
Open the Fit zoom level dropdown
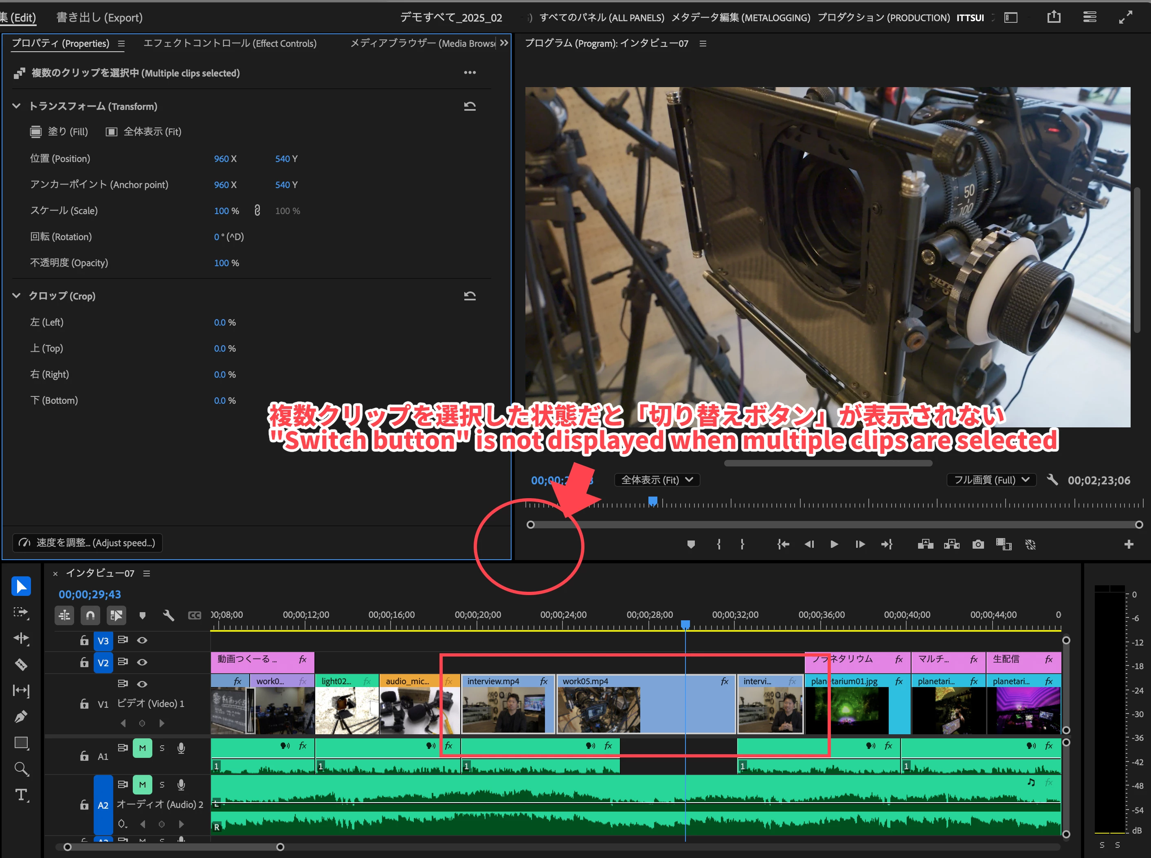(x=657, y=480)
